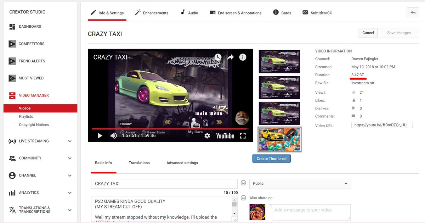This screenshot has width=425, height=223.
Task: Click the Video Manager icon
Action: pos(12,95)
